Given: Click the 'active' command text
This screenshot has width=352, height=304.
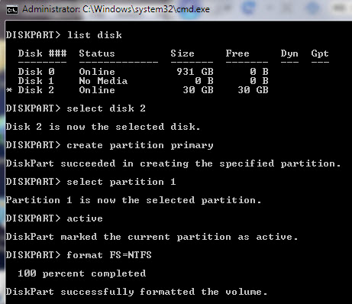Looking at the screenshot, I should pos(85,218).
